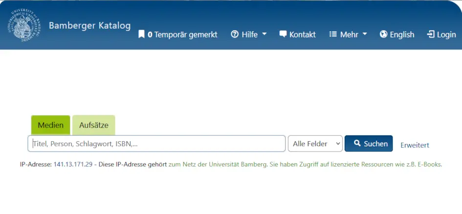Viewport: 462px width, 214px height.
Task: Select the Medien tab
Action: (x=51, y=125)
